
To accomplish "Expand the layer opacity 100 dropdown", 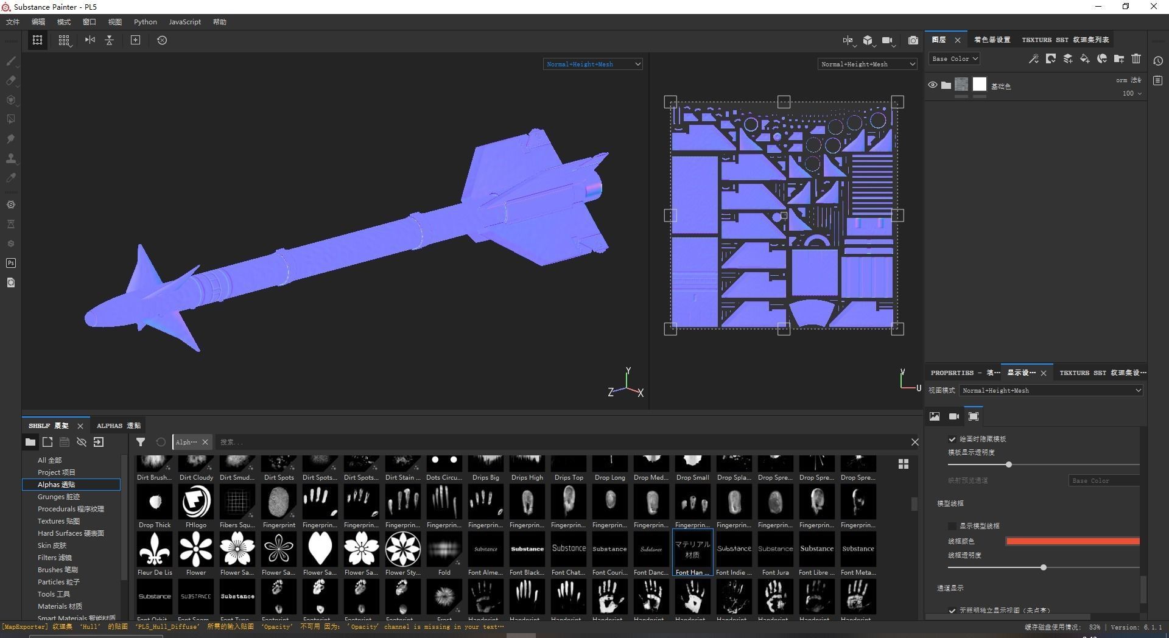I will 1132,94.
